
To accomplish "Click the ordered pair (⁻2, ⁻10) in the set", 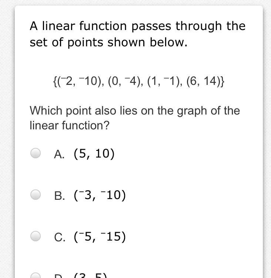I will [78, 82].
